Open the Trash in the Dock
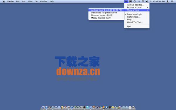 (x=133, y=107)
